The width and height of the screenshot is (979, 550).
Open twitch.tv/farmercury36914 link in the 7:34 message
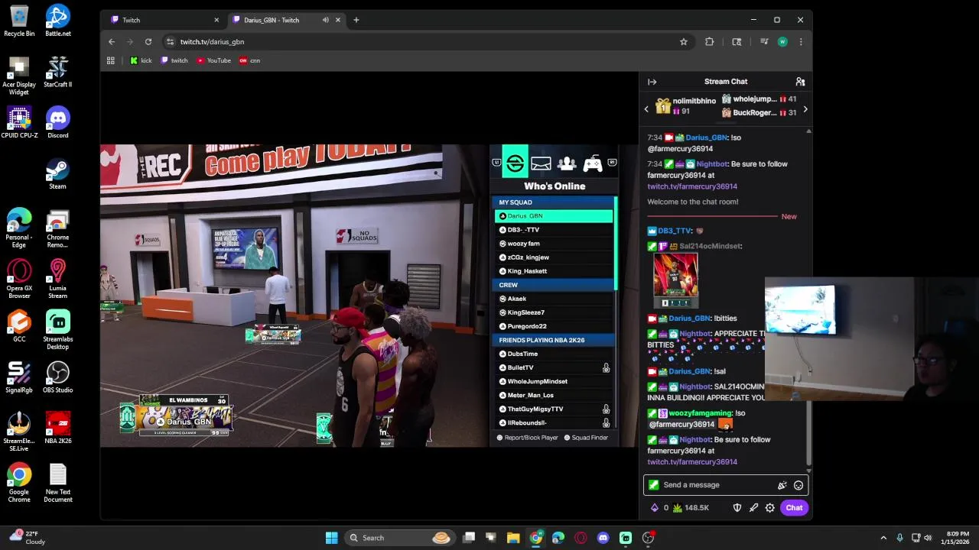click(x=692, y=186)
